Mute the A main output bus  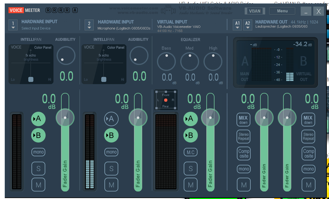(x=243, y=185)
